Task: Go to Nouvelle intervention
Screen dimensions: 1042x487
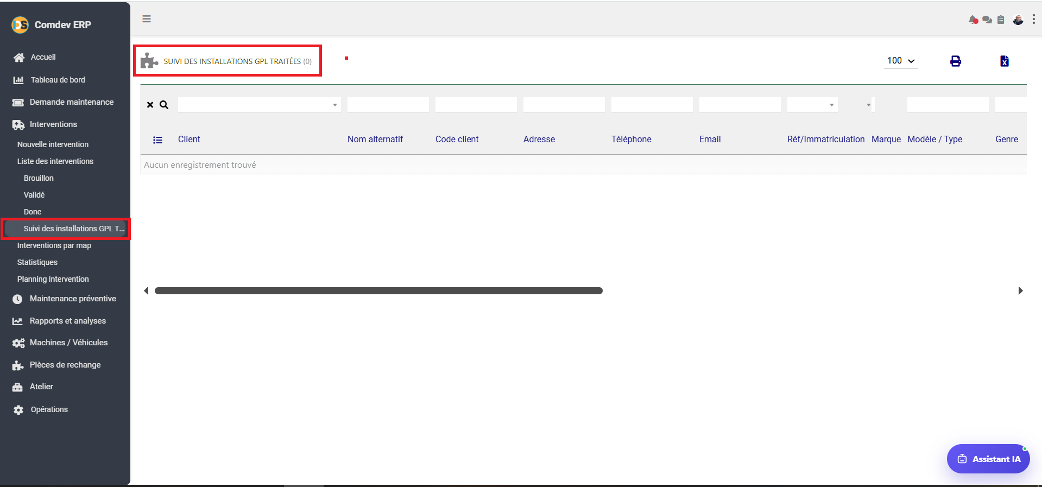Action: tap(53, 144)
